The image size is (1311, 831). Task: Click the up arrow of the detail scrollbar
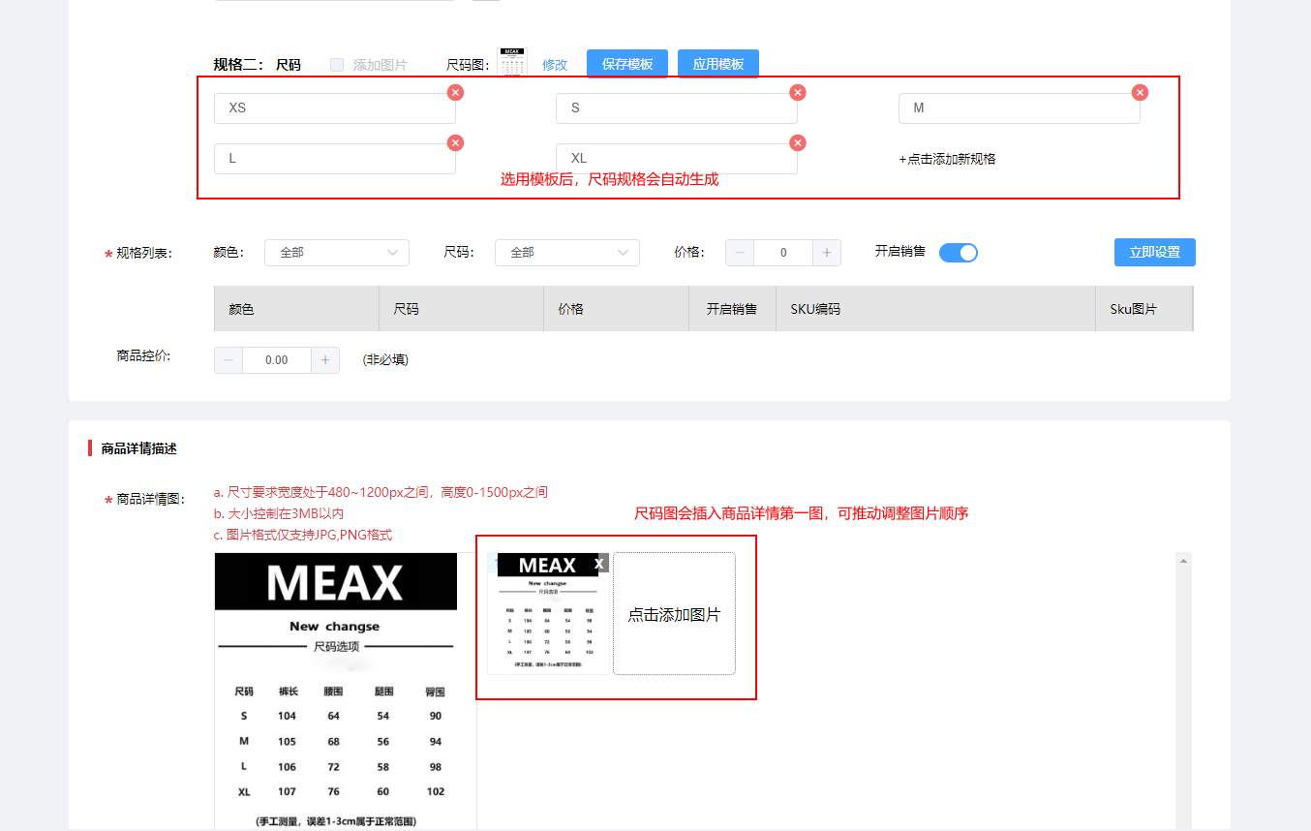(x=1183, y=561)
